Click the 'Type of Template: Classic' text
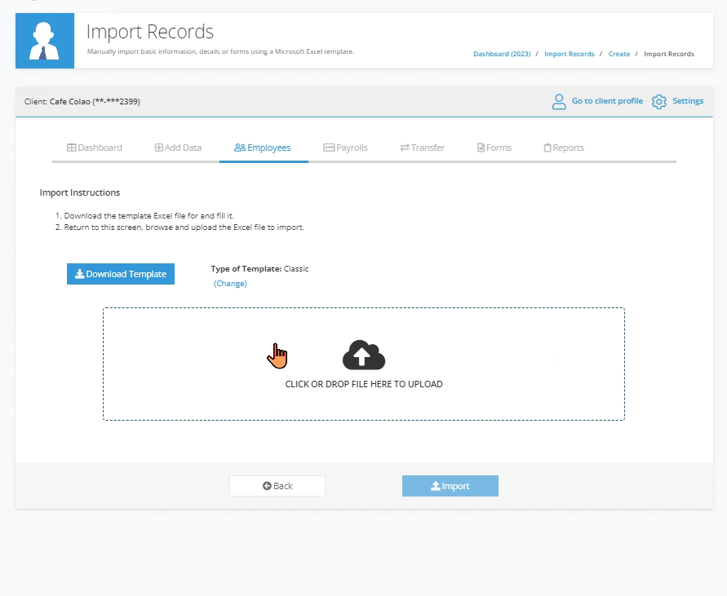Screen dimensions: 727x596 [x=259, y=269]
